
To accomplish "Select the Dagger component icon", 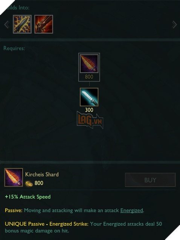I will coord(89,97).
